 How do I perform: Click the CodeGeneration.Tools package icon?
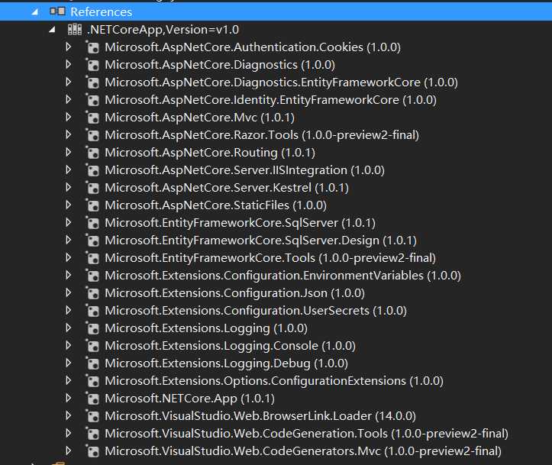pos(93,434)
